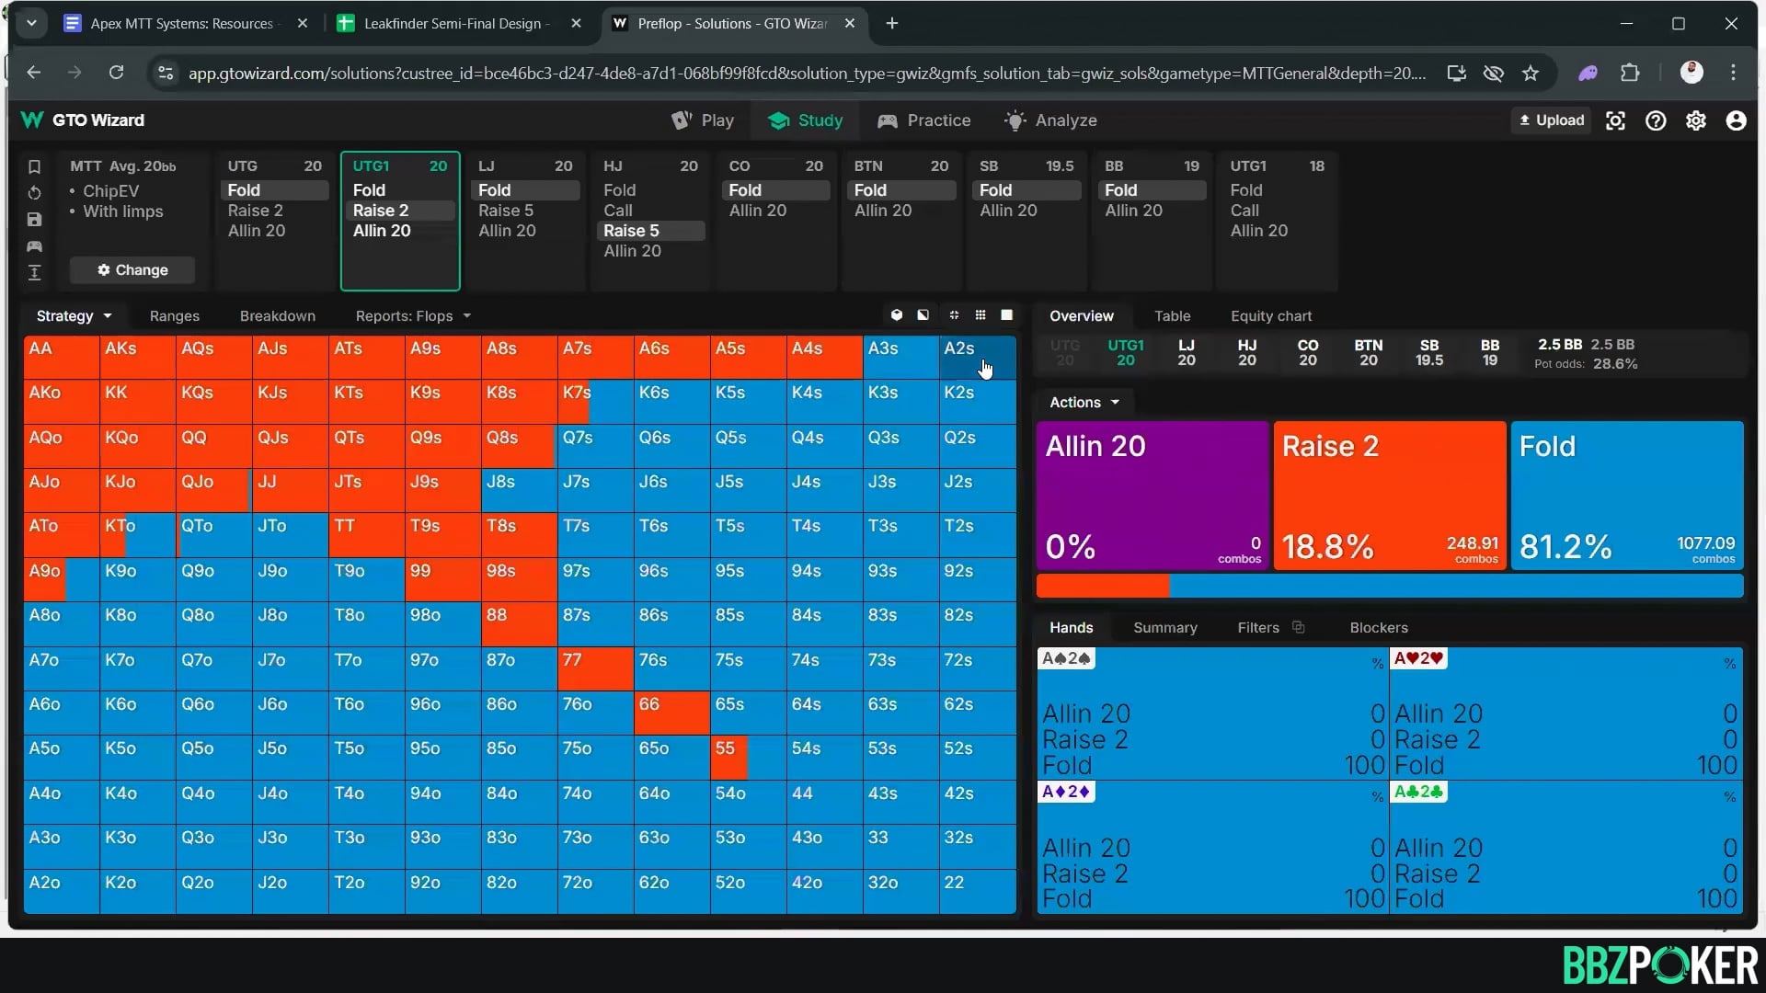Click the floppy disk save icon
The width and height of the screenshot is (1766, 993).
34,220
